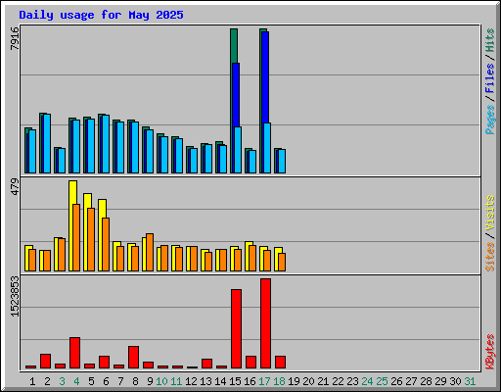501x392 pixels.
Task: Click the "Daily usage for May 2025" title
Action: click(x=101, y=15)
